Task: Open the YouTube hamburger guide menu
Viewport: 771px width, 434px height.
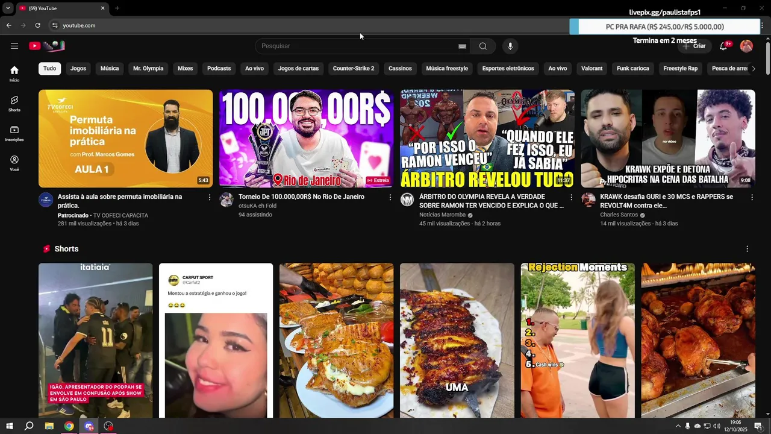Action: point(14,46)
